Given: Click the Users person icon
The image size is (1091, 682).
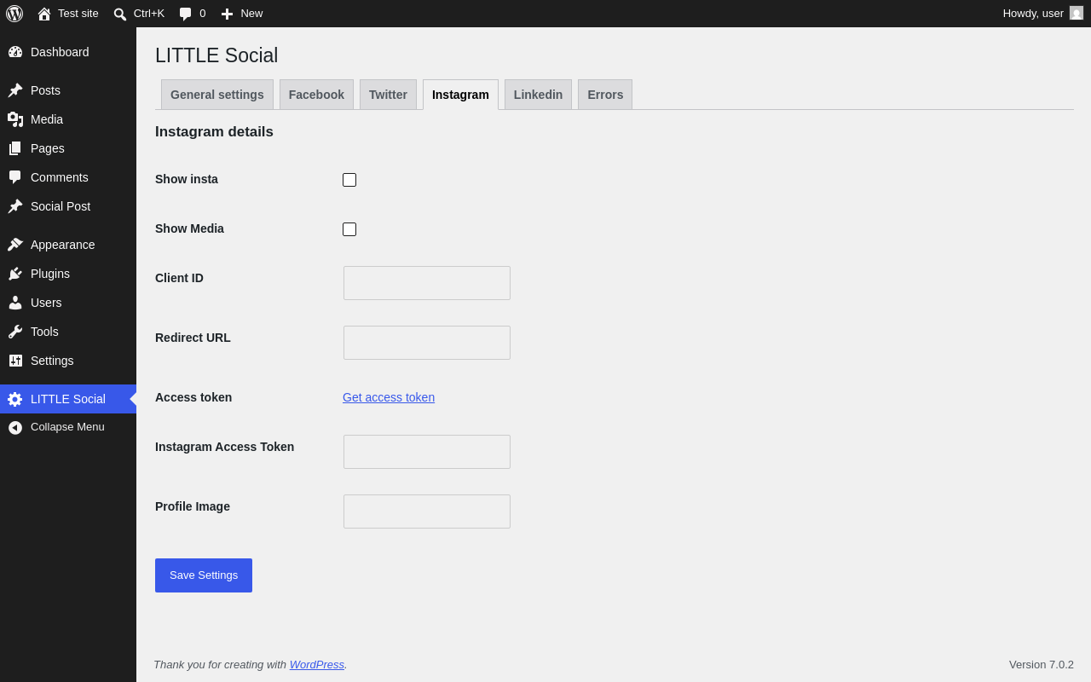Looking at the screenshot, I should click(15, 303).
